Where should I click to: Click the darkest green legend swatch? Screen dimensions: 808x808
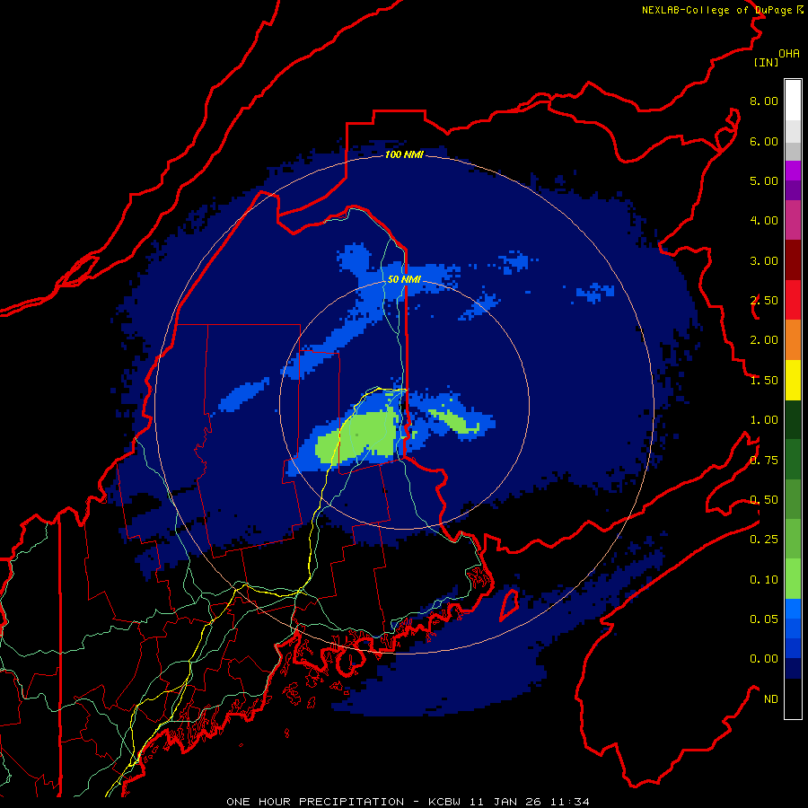tap(793, 420)
